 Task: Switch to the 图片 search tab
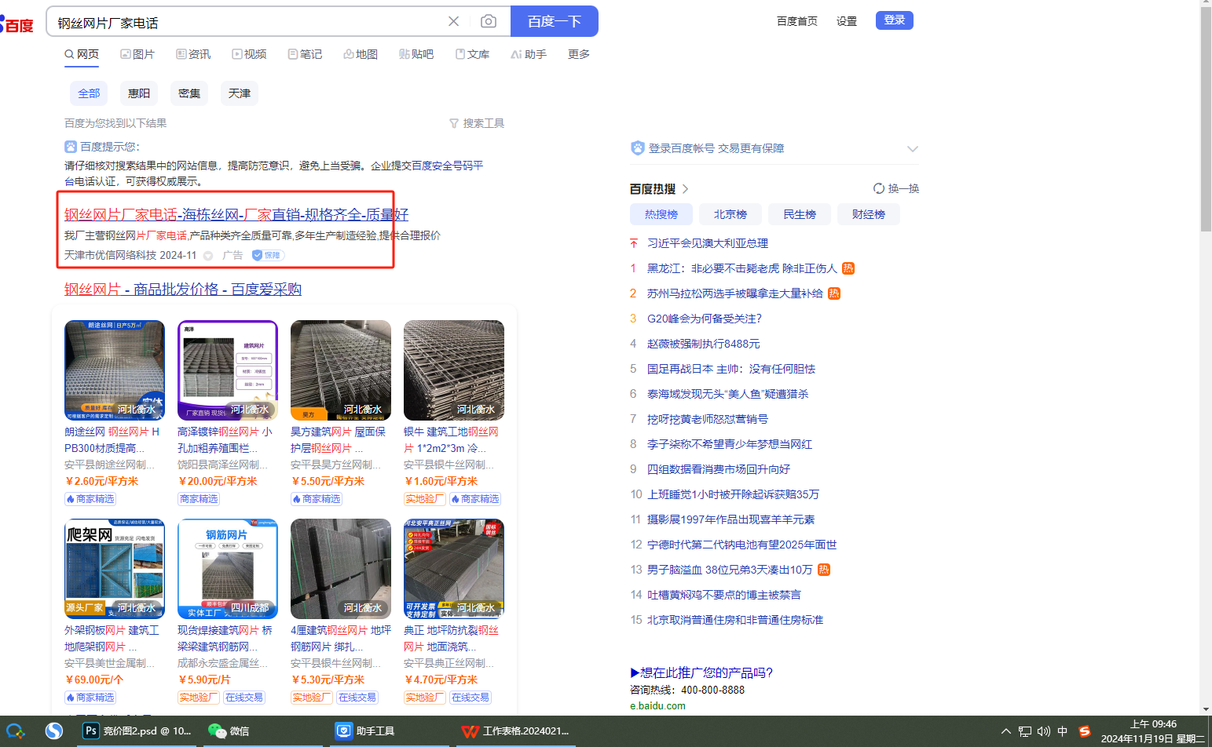137,54
